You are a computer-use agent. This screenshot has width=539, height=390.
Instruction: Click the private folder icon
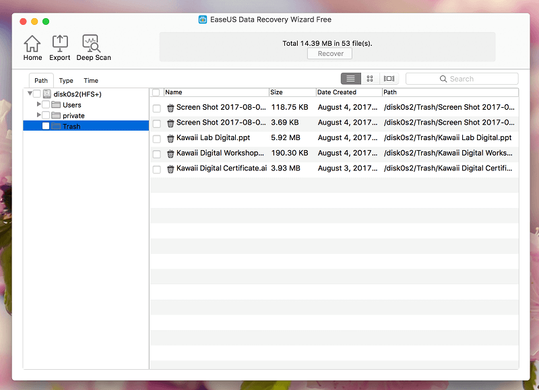coord(56,115)
